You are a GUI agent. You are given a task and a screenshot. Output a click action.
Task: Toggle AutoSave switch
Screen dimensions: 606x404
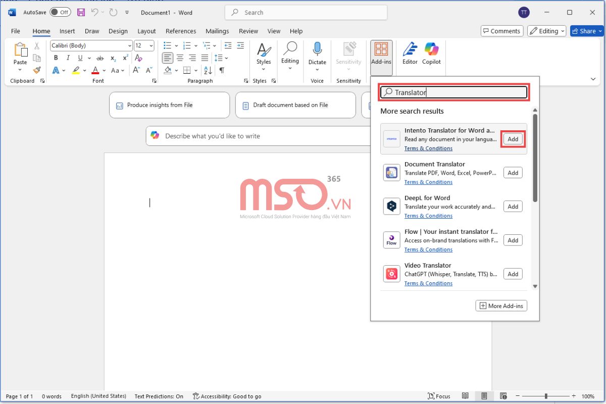tap(60, 12)
